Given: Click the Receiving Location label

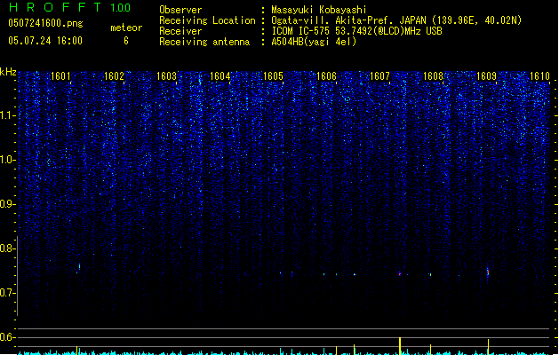Looking at the screenshot, I should tap(207, 20).
